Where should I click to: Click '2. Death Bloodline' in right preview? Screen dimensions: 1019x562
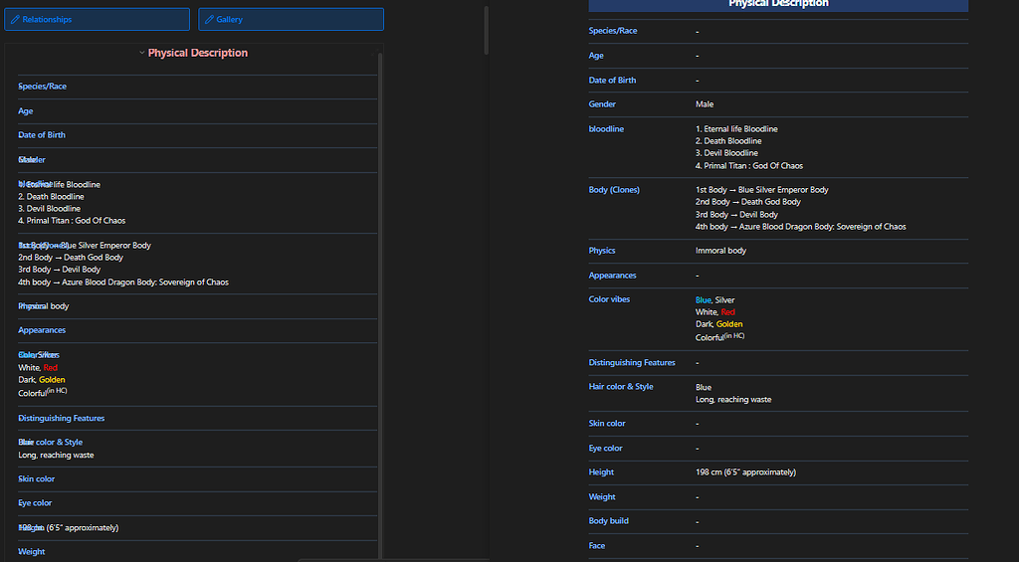coord(728,141)
